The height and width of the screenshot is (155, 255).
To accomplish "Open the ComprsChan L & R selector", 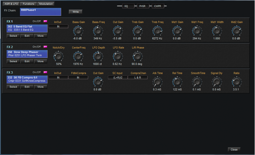I will click(x=137, y=78).
